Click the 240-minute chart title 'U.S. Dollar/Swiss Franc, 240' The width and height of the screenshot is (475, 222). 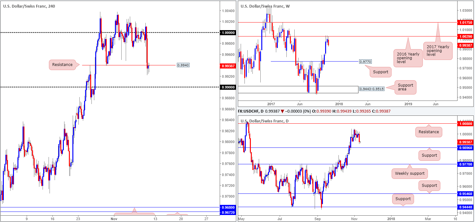click(x=29, y=6)
